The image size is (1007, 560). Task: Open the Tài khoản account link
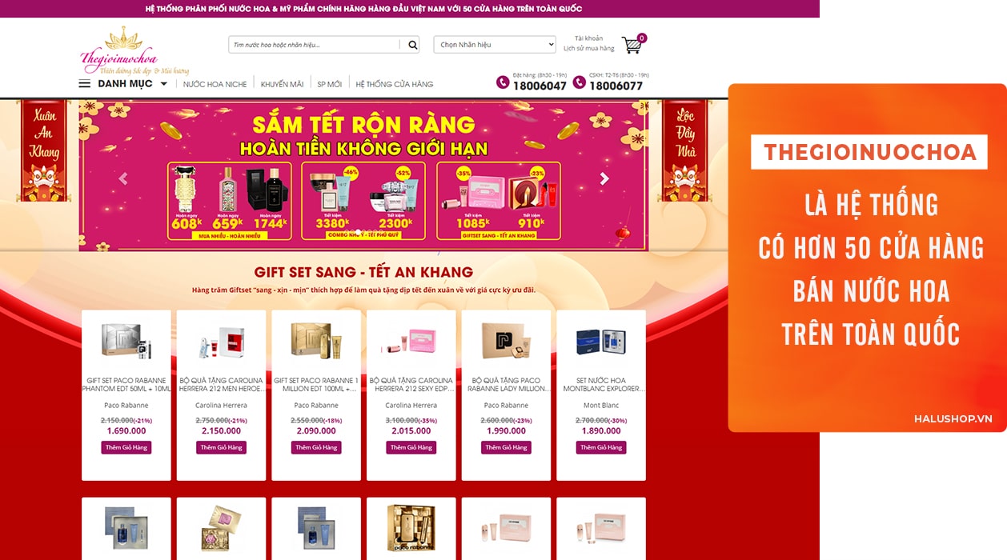pos(589,38)
